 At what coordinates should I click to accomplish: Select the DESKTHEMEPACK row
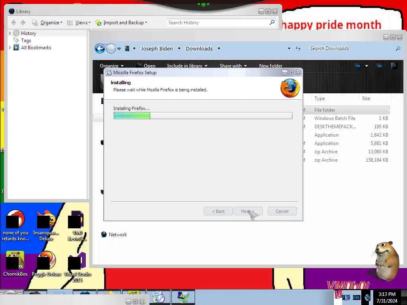click(x=346, y=127)
